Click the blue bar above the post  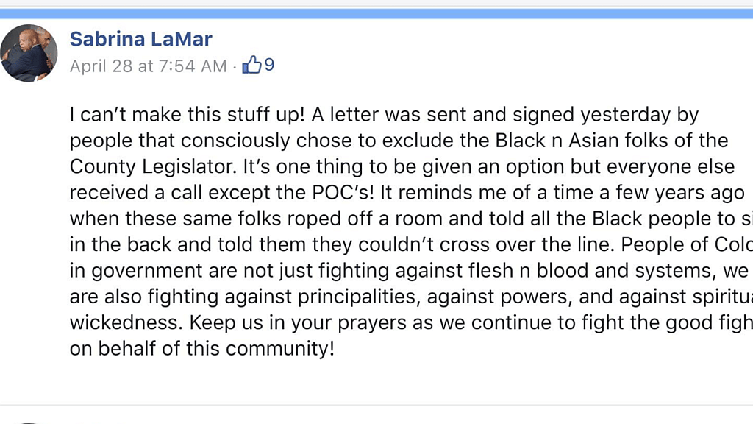point(376,13)
